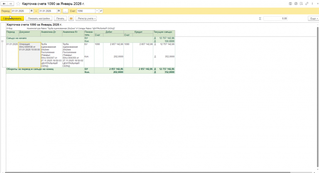Open the Еще menu
The image size is (319, 173).
[x=314, y=19]
